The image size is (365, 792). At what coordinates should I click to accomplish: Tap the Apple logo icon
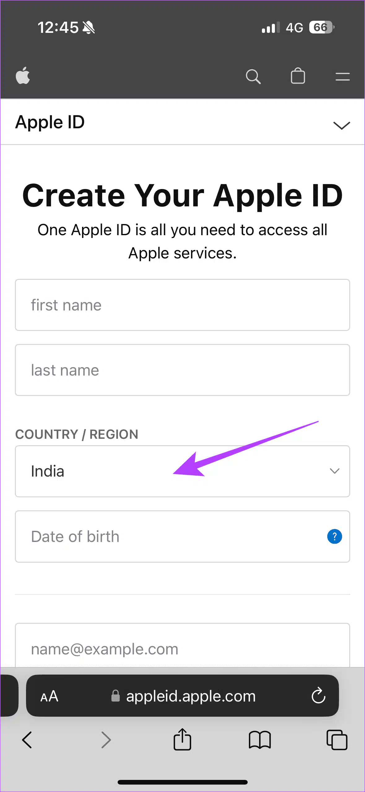(x=23, y=76)
